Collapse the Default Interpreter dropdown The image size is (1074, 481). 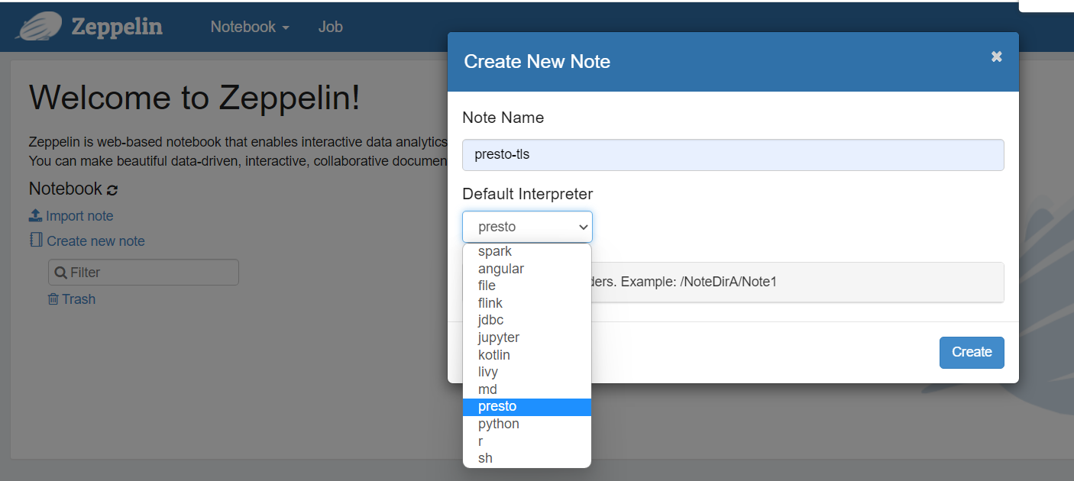527,227
